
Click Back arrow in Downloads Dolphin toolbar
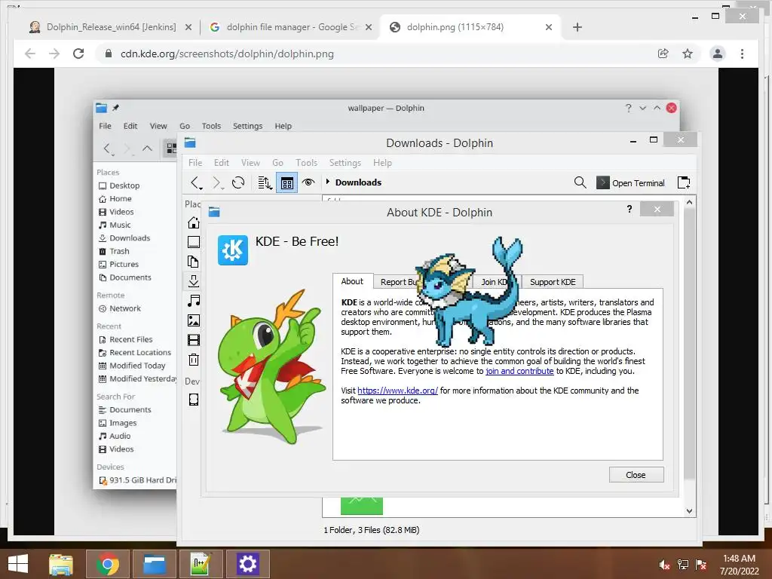tap(197, 182)
